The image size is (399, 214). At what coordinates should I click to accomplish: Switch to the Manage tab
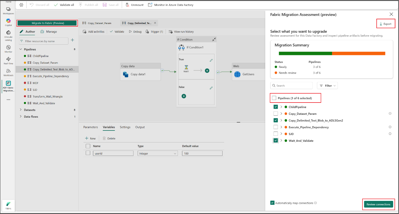point(51,31)
